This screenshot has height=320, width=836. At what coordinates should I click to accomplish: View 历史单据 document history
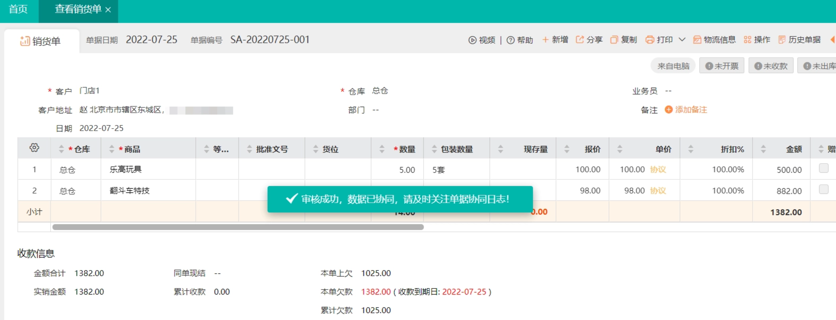[x=800, y=40]
